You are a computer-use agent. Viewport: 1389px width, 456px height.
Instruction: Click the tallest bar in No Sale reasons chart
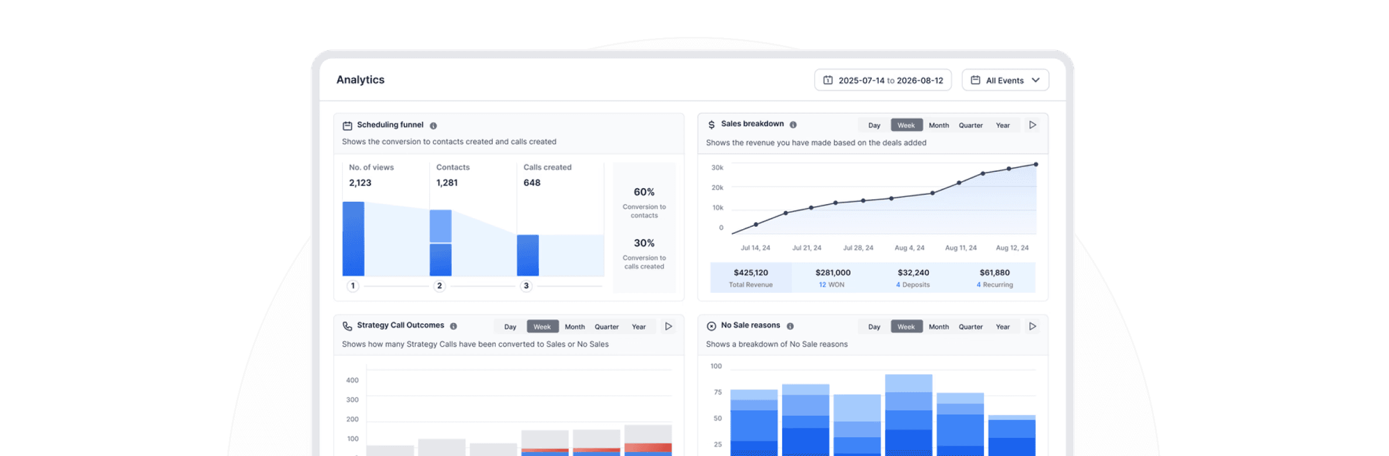tap(908, 415)
